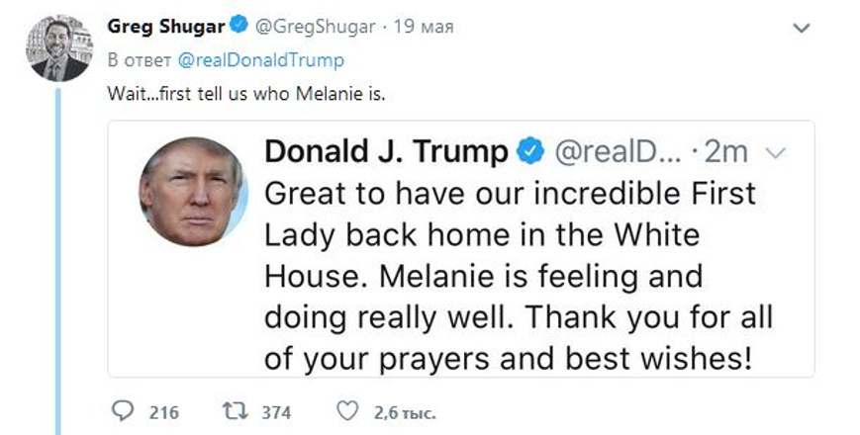Click Donald J. Trump's verified badge
Viewport: 860px width, 435px height.
pyautogui.click(x=530, y=152)
